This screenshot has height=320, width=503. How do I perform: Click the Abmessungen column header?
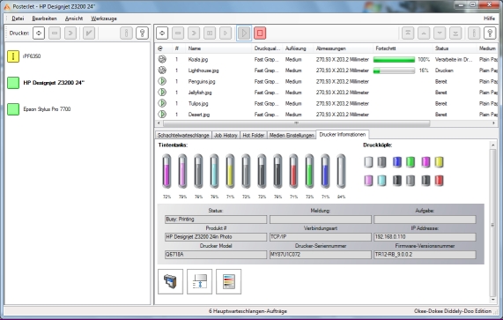(330, 48)
